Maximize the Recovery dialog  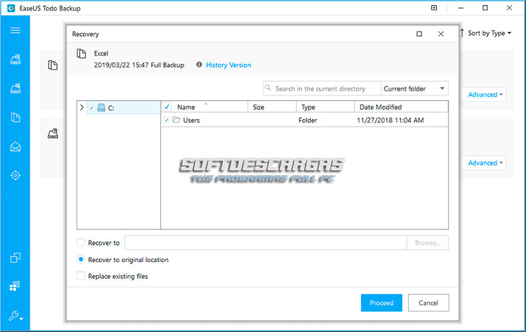[419, 34]
